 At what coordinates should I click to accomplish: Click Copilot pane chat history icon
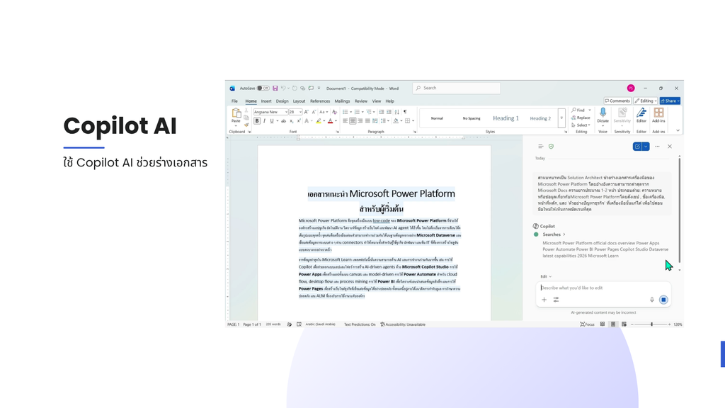[540, 146]
